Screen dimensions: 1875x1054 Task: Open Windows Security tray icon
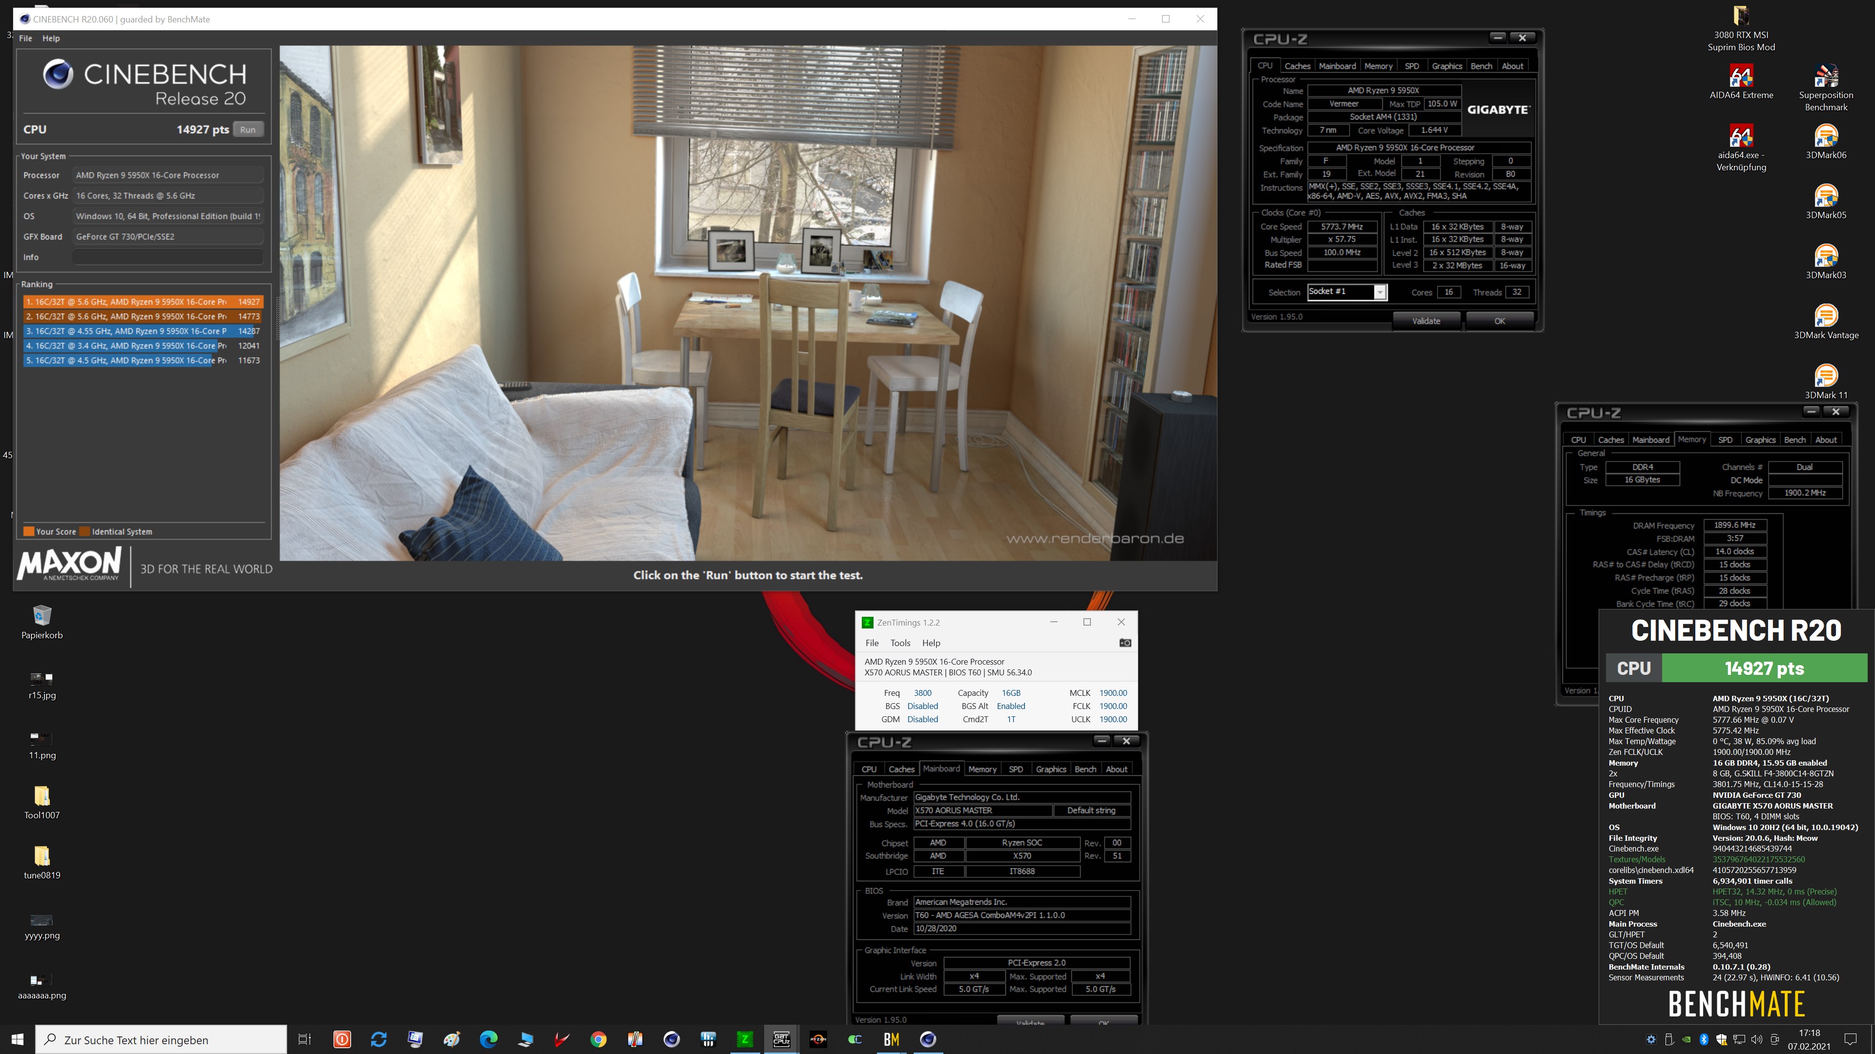pyautogui.click(x=1721, y=1039)
